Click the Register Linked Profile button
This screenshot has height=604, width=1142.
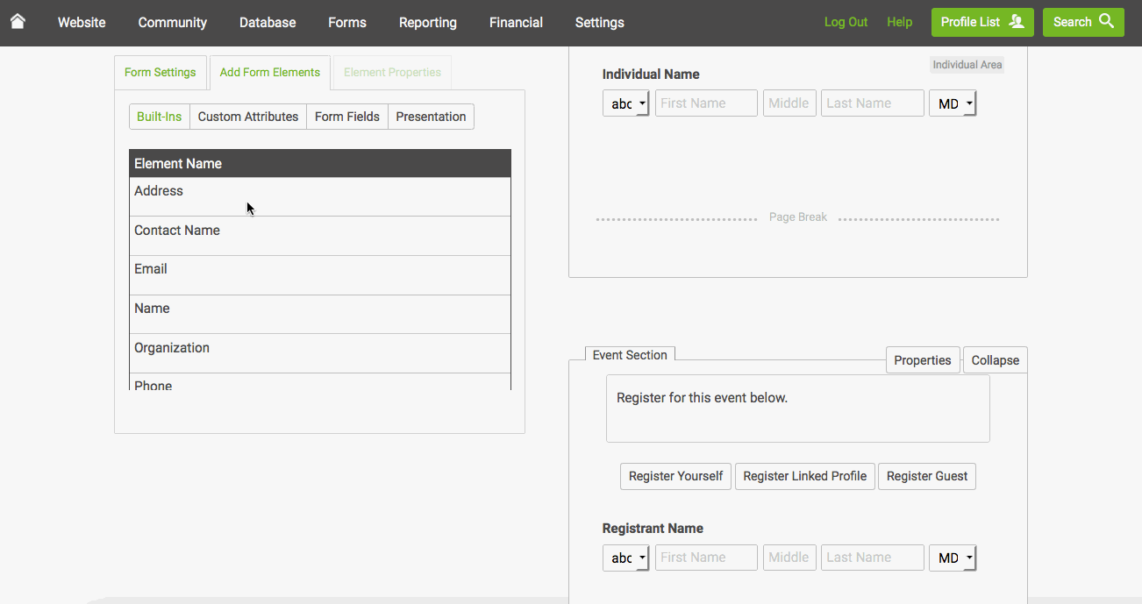click(x=804, y=476)
